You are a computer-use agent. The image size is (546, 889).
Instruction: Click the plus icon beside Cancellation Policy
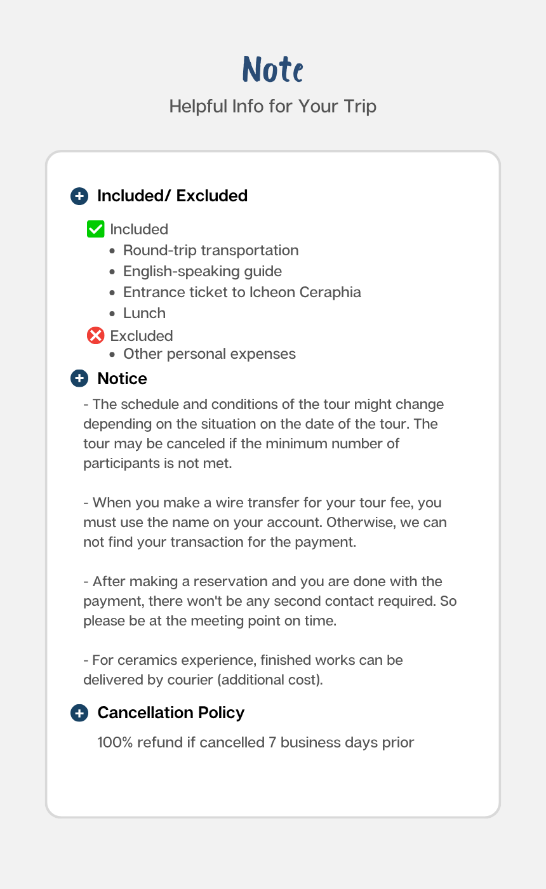tap(79, 713)
